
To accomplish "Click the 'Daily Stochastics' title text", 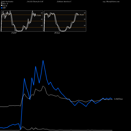I will (7, 2).
